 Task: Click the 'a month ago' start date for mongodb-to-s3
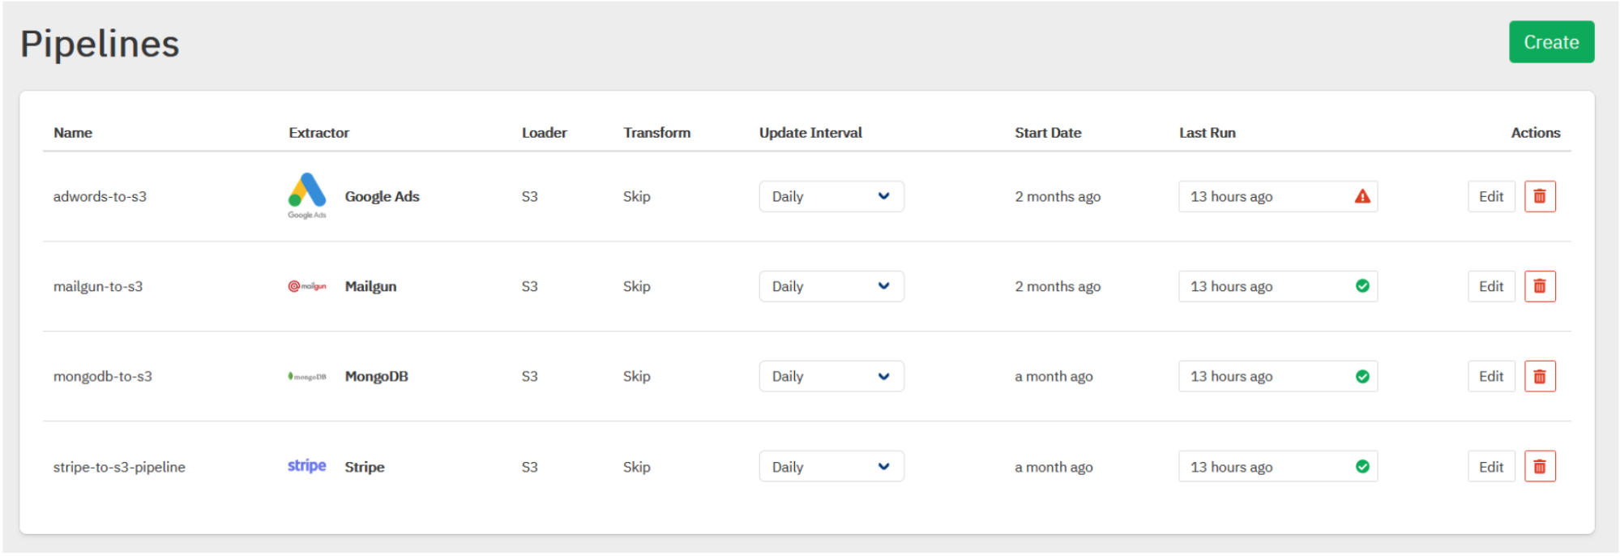1054,376
